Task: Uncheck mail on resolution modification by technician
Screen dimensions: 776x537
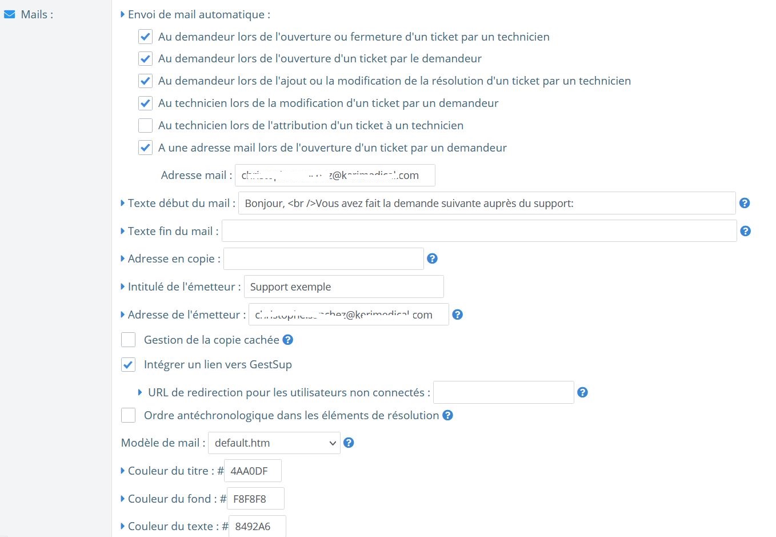Action: pyautogui.click(x=145, y=81)
